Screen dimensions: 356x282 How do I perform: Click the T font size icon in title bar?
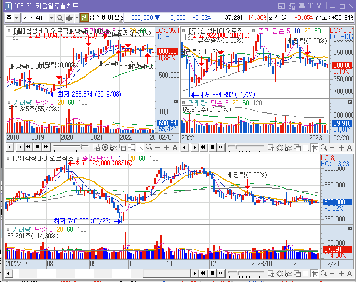pyautogui.click(x=311, y=6)
